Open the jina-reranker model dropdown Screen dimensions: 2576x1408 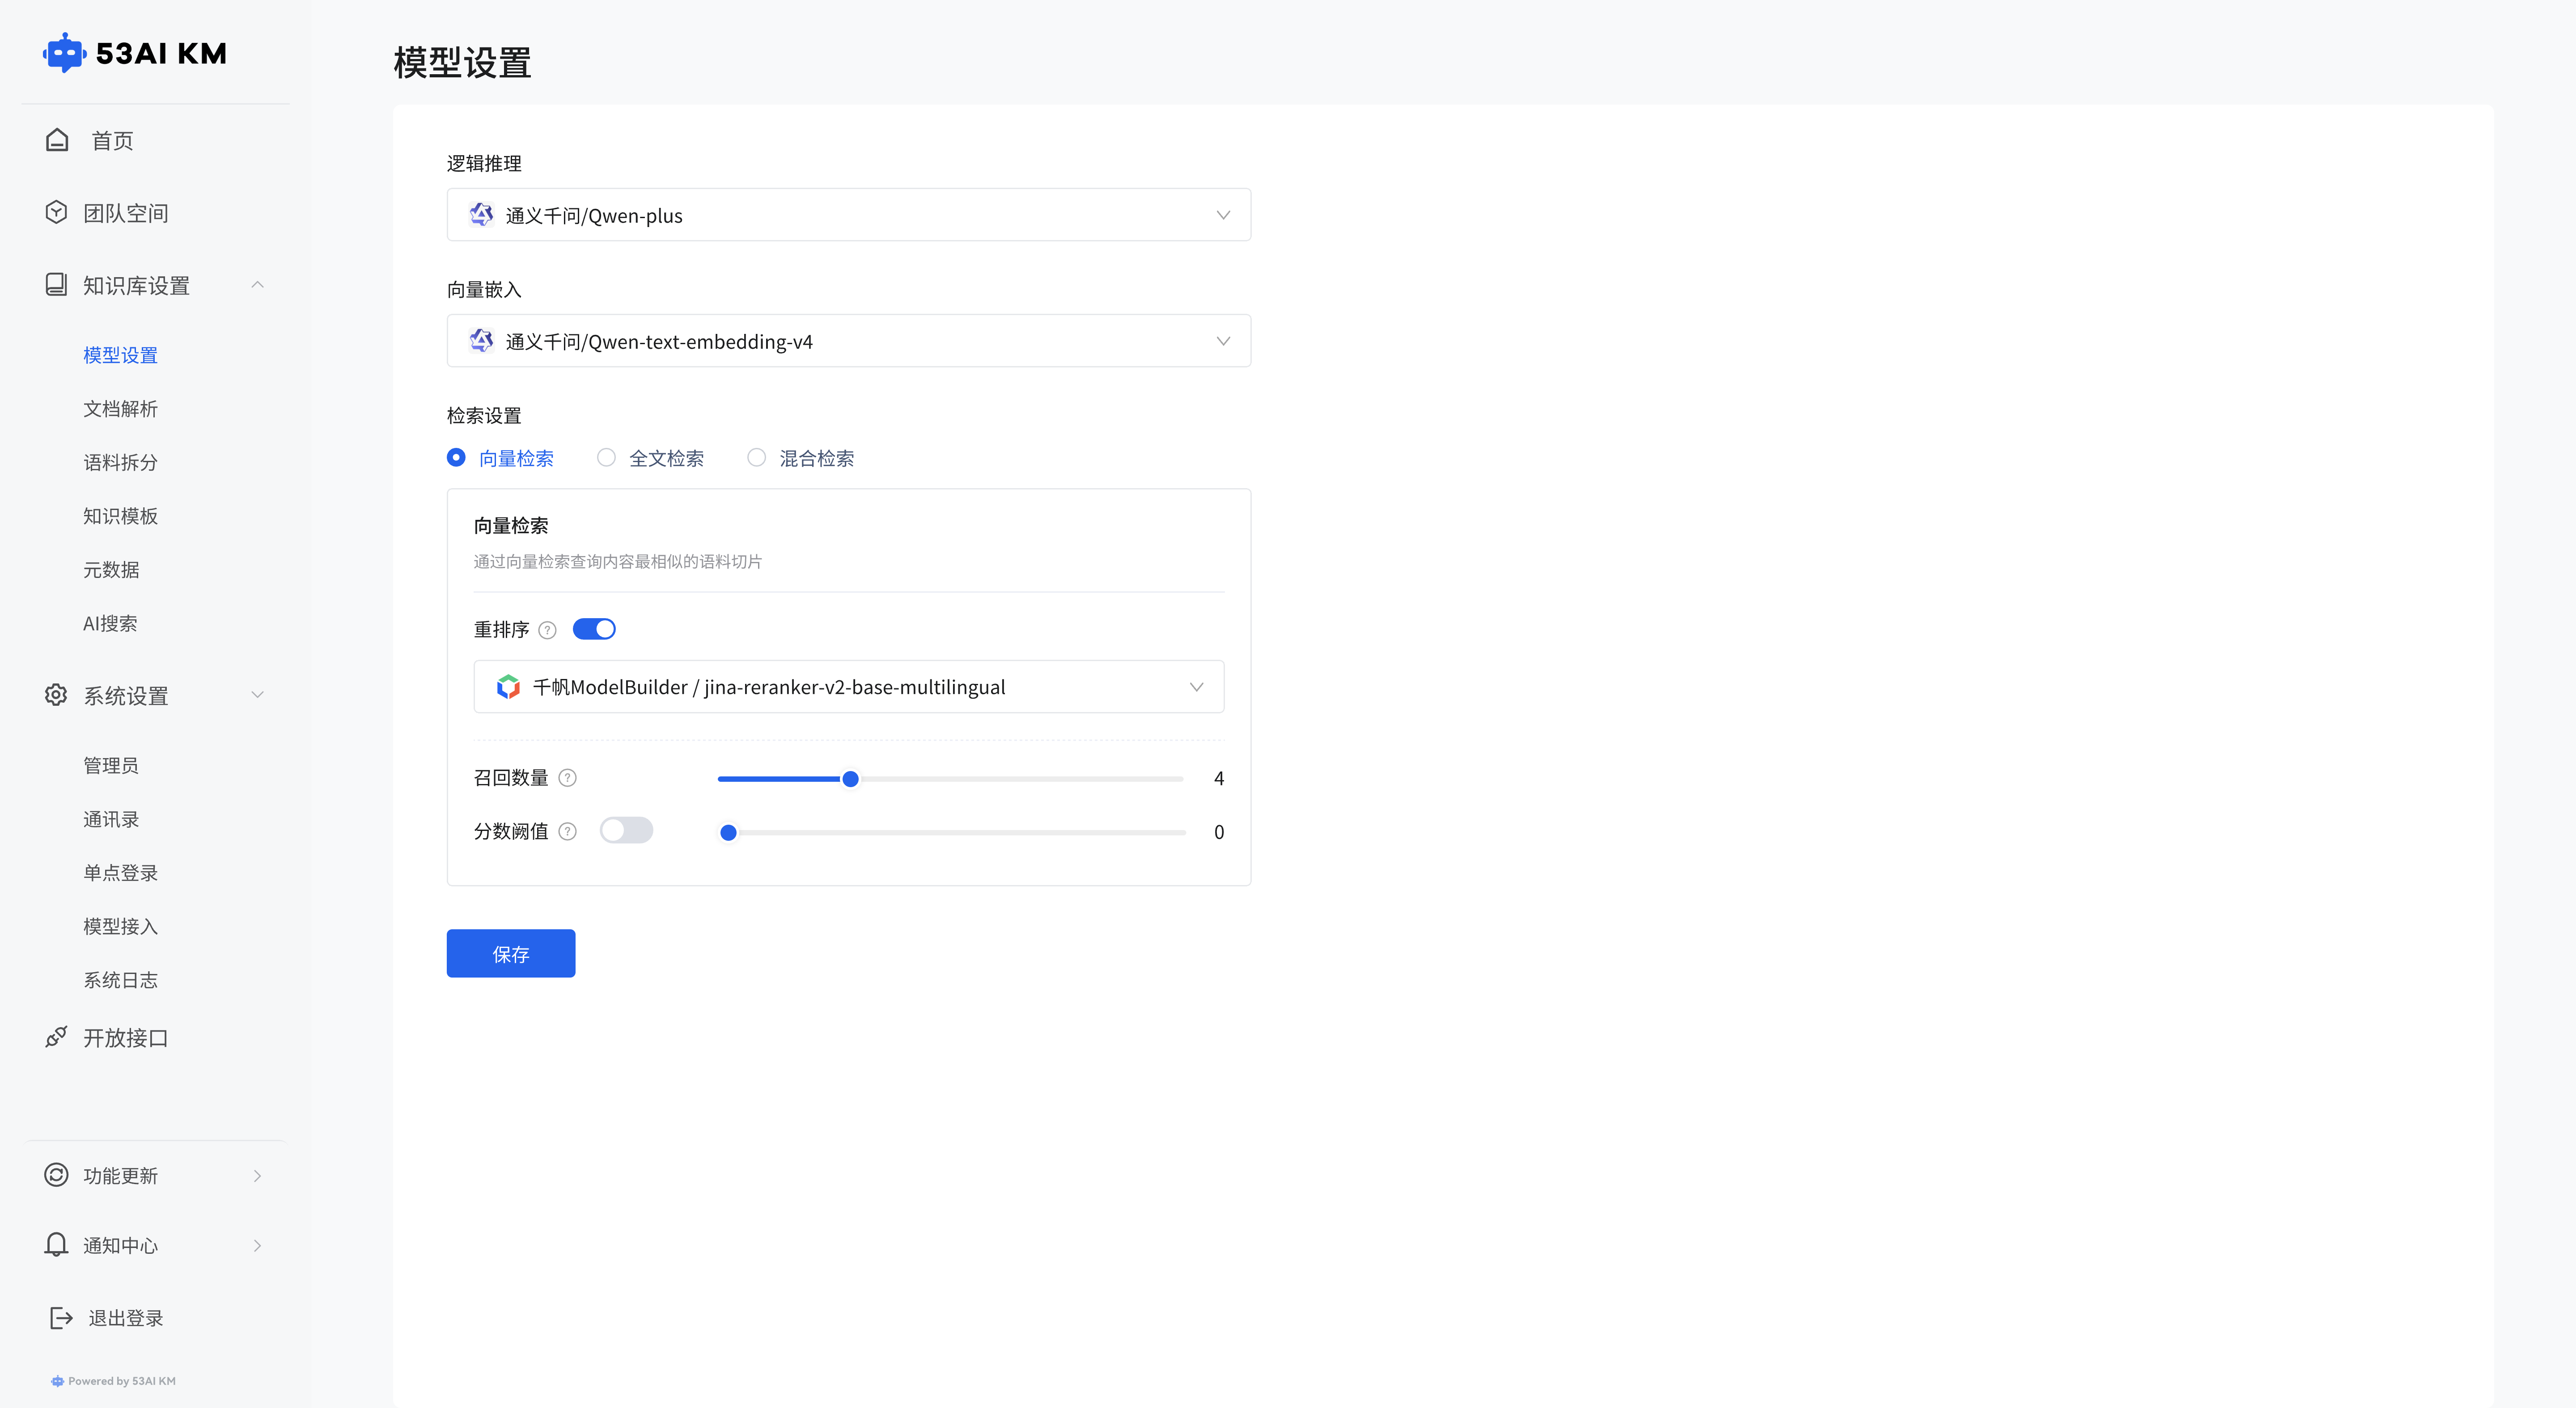848,687
